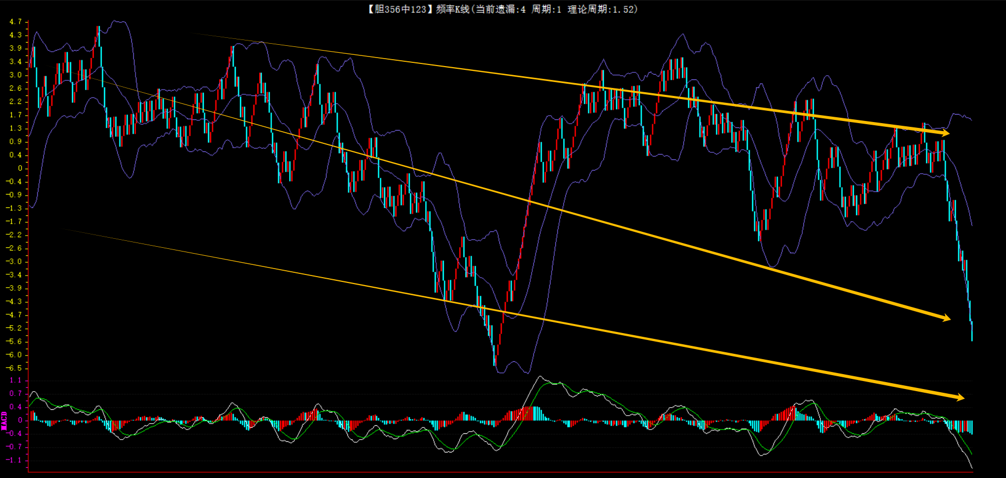The image size is (1006, 478).
Task: Click the 1.1 label on the MACD axis
Action: coord(15,380)
